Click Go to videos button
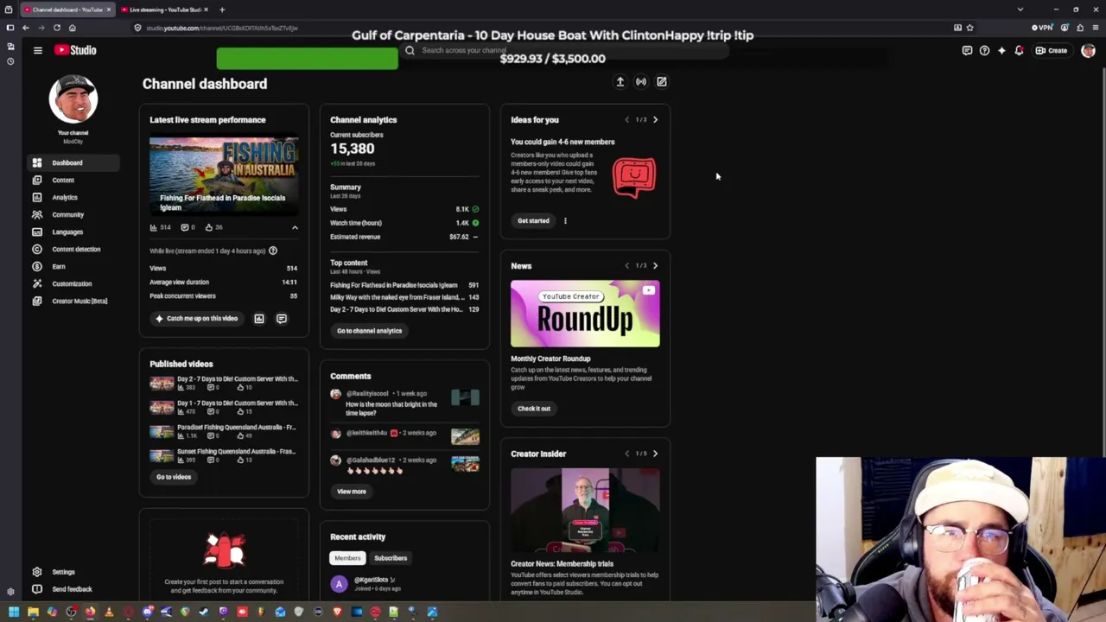The image size is (1106, 622). (x=174, y=477)
